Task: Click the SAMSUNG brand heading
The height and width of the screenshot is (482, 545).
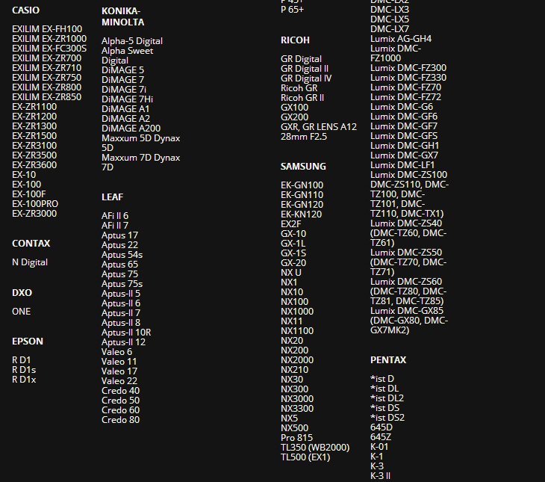Action: click(303, 167)
